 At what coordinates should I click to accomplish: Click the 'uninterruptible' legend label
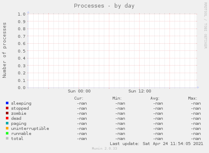pos(30,129)
